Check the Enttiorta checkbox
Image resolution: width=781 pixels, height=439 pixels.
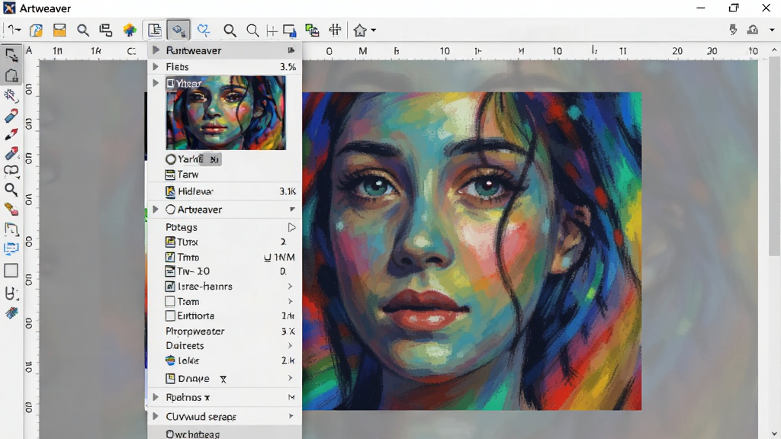coord(170,316)
